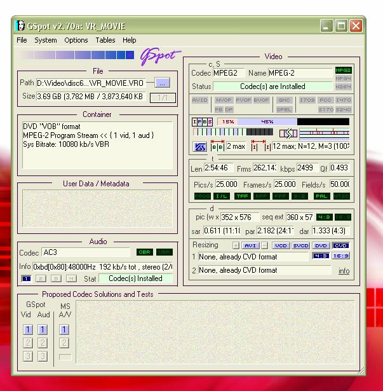Open the File menu

point(22,40)
